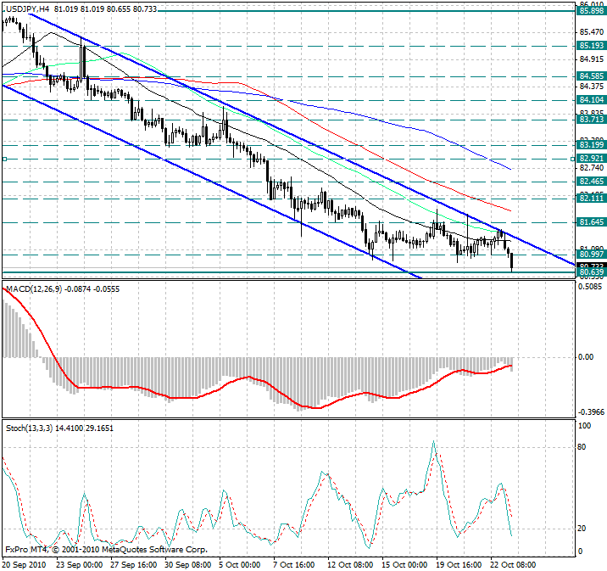This screenshot has height=571, width=607.
Task: Select the -0.3966 MACD scale value
Action: coord(590,412)
